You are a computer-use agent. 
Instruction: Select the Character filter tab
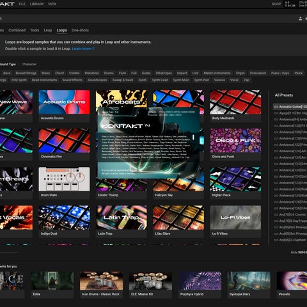pyautogui.click(x=29, y=64)
